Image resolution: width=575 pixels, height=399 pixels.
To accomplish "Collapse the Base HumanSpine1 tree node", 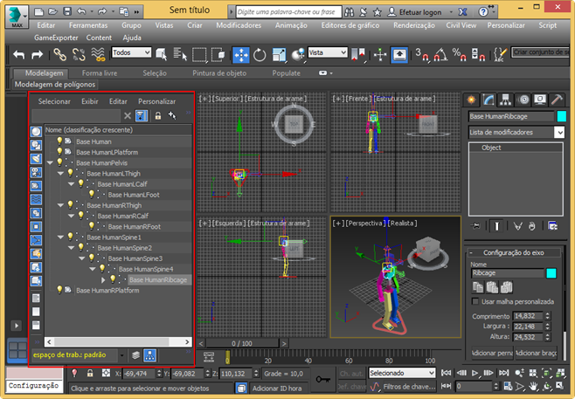I will pos(60,237).
